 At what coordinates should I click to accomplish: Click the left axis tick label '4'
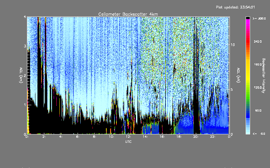tap(25, 17)
